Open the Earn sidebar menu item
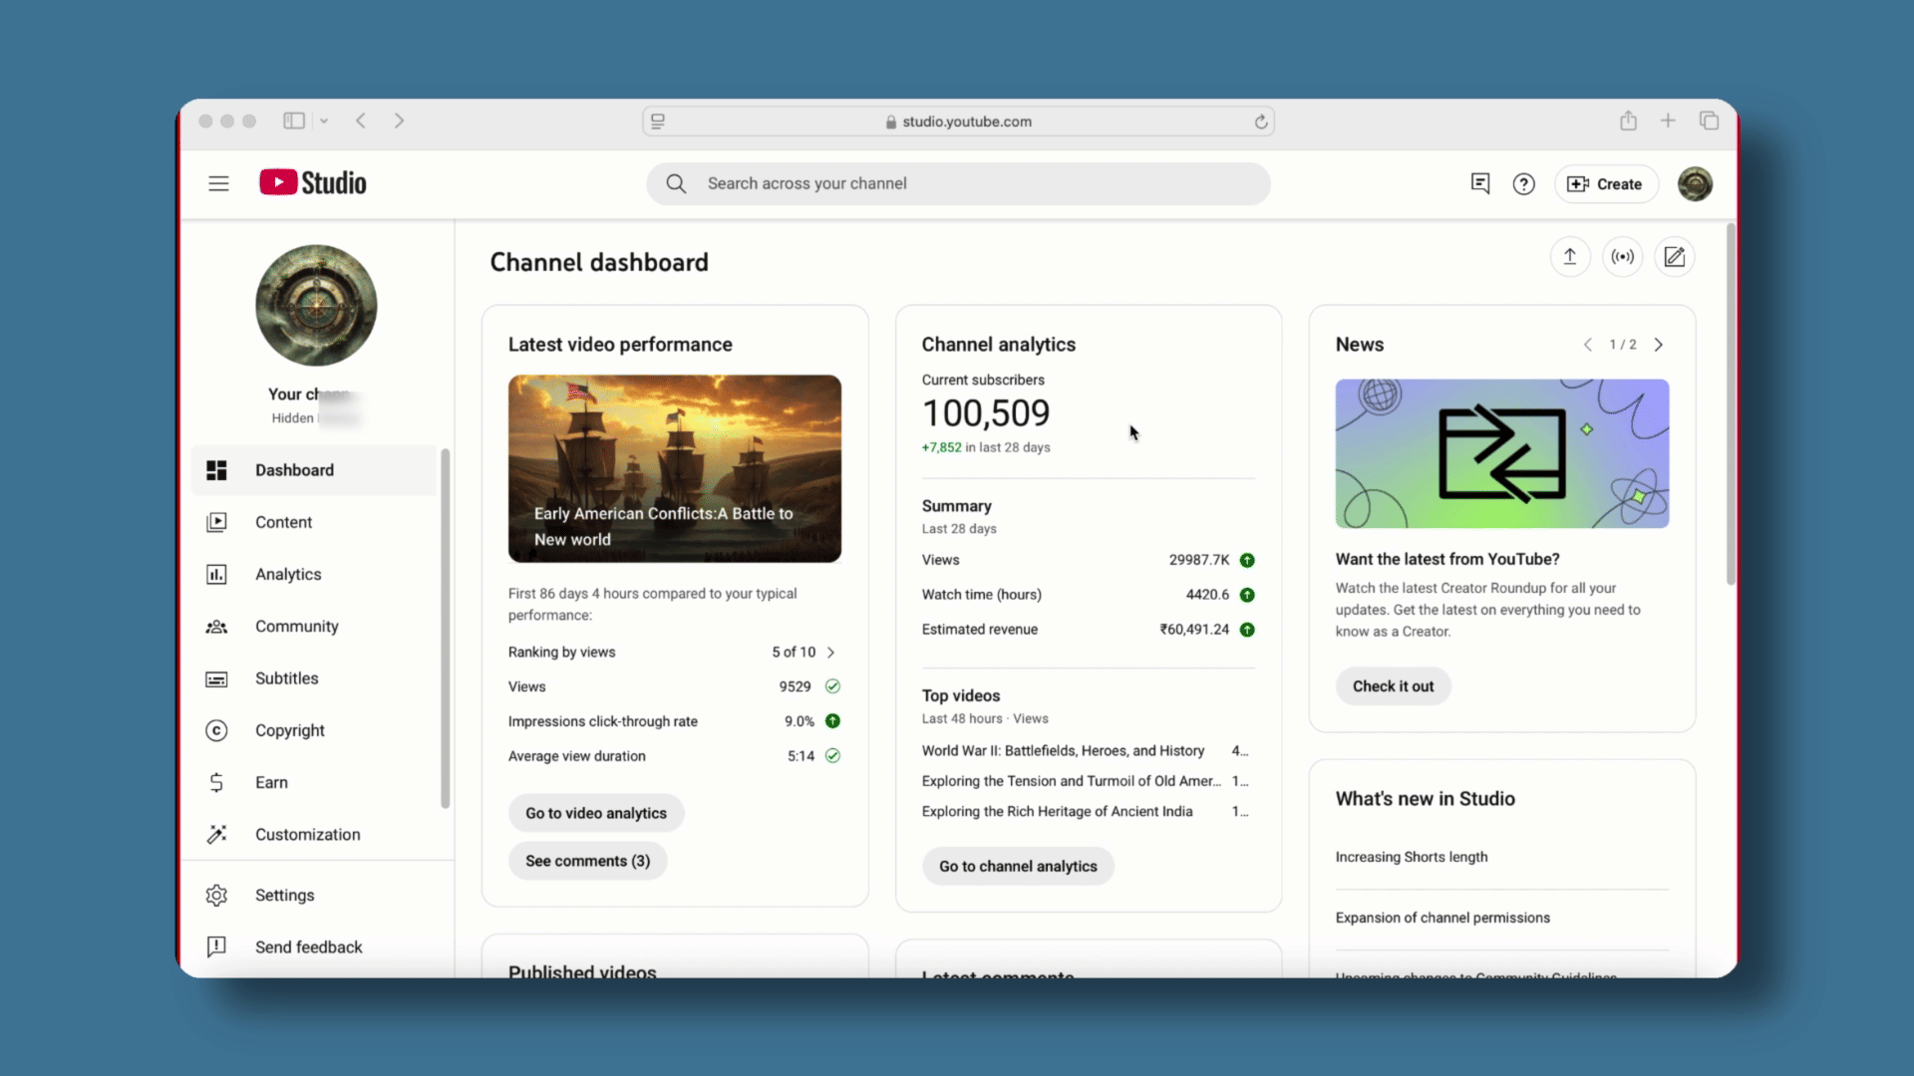This screenshot has width=1914, height=1076. (271, 782)
